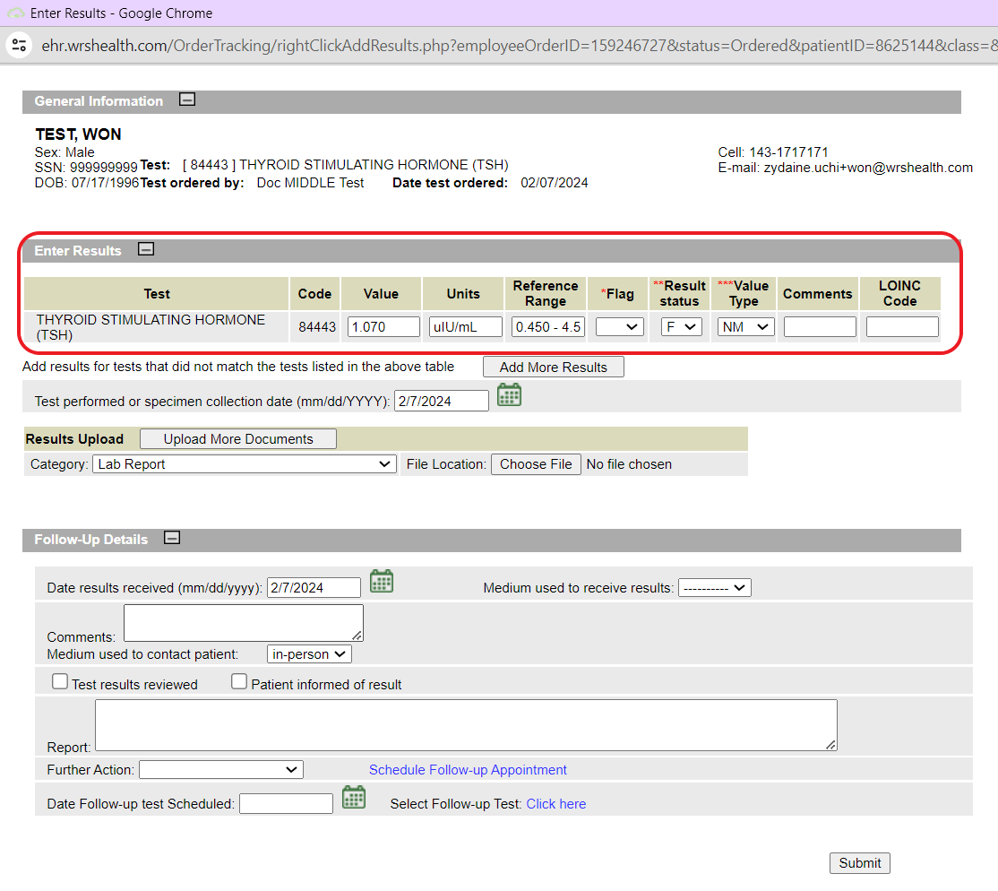998x891 pixels.
Task: Expand the Further Action dropdown
Action: click(220, 770)
